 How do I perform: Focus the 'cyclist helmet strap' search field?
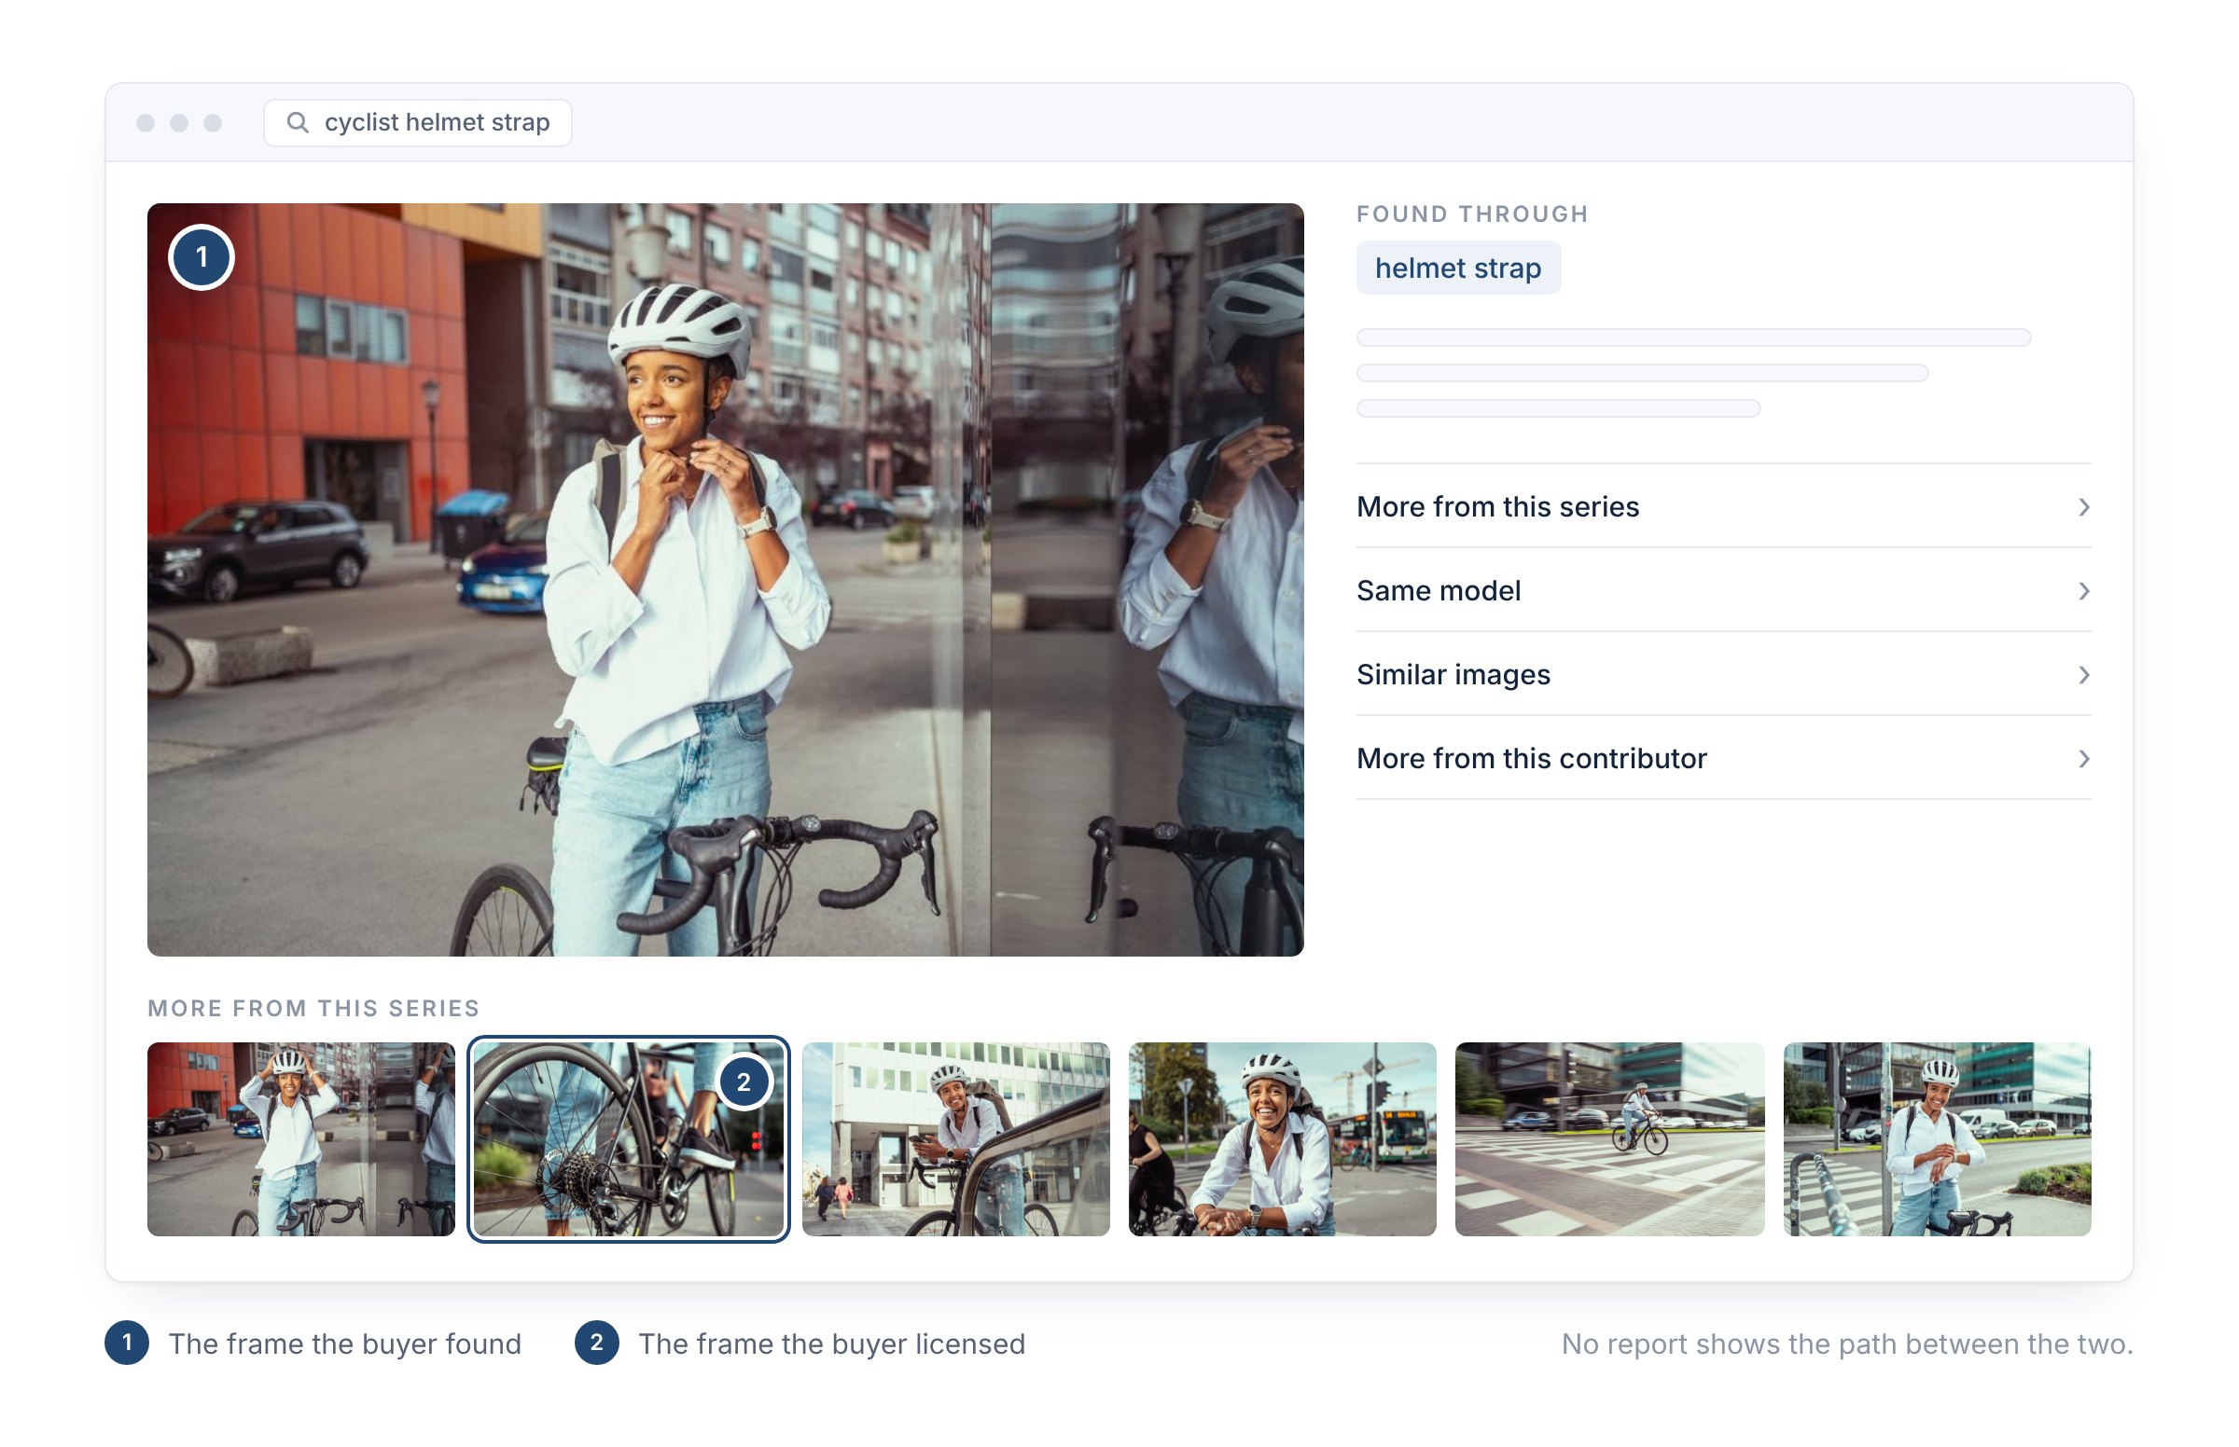click(417, 122)
